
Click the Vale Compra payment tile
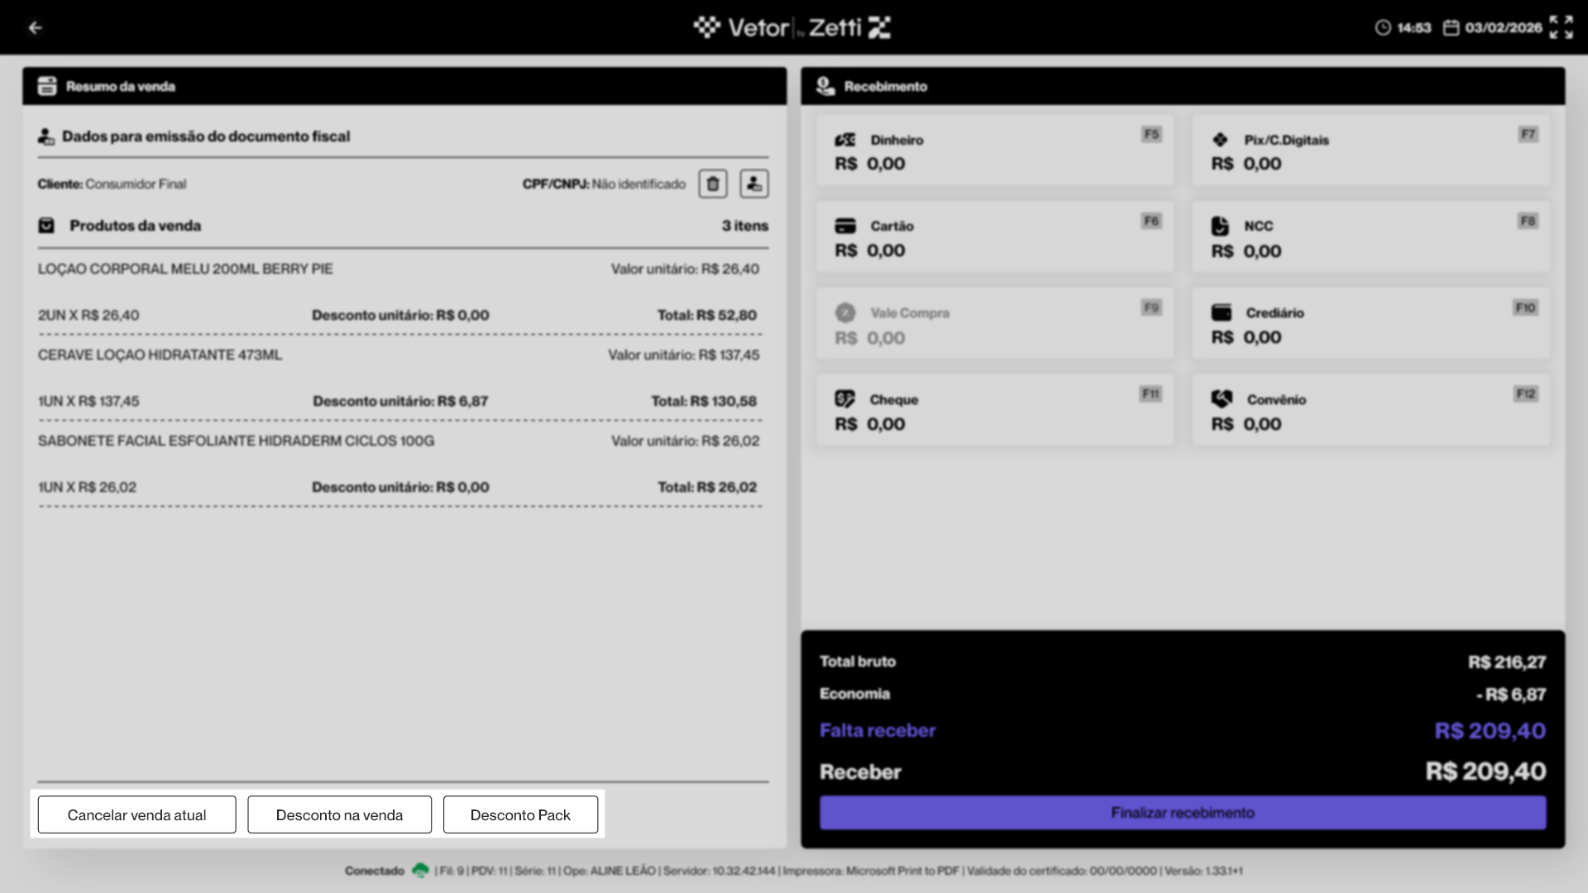(994, 325)
